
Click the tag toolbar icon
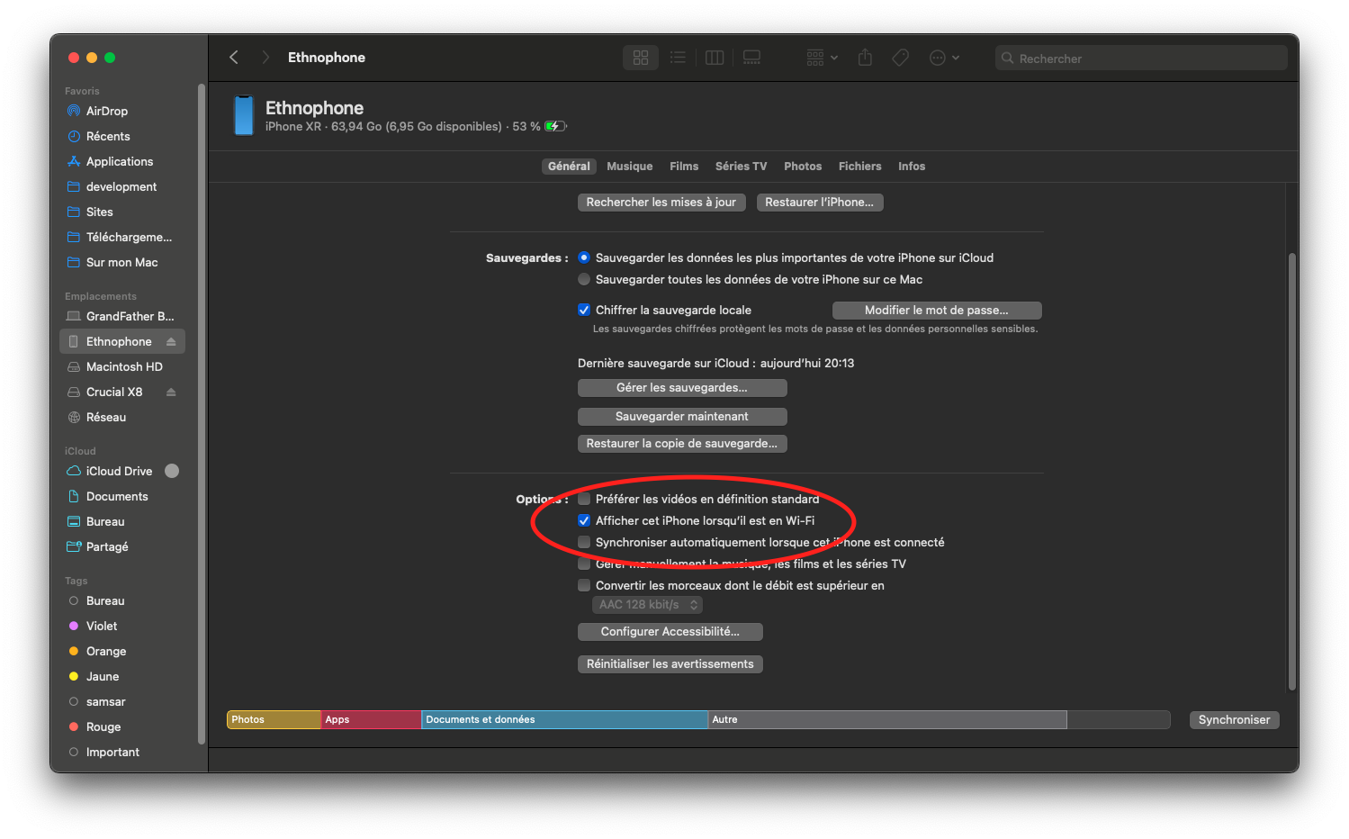pyautogui.click(x=900, y=58)
